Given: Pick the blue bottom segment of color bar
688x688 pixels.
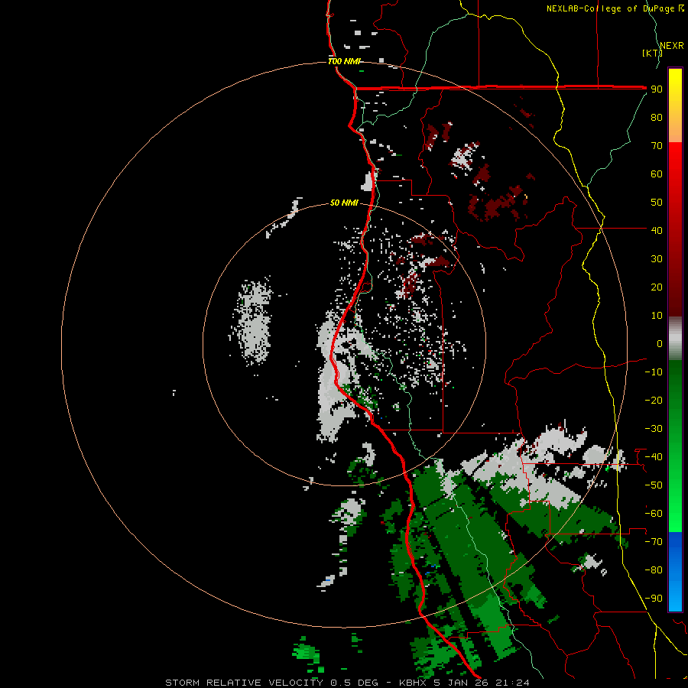Looking at the screenshot, I should [675, 572].
